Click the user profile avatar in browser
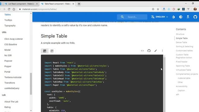This screenshot has height=112, width=199. 195,9
